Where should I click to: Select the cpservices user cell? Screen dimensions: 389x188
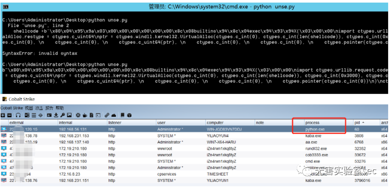click(x=167, y=174)
